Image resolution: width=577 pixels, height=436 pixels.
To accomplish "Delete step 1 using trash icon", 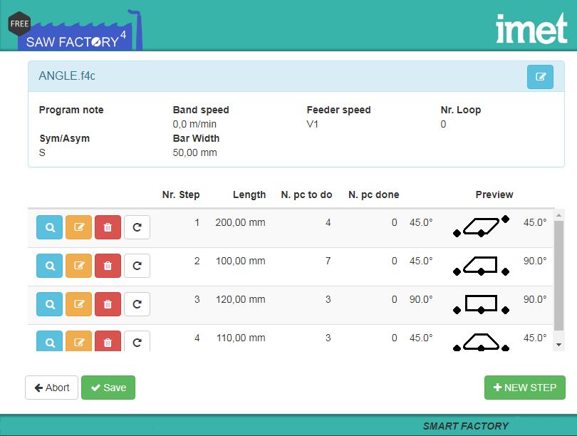I will tap(108, 227).
